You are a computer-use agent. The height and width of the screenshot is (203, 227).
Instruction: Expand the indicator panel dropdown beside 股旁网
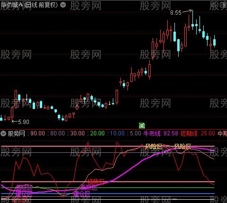(3, 133)
